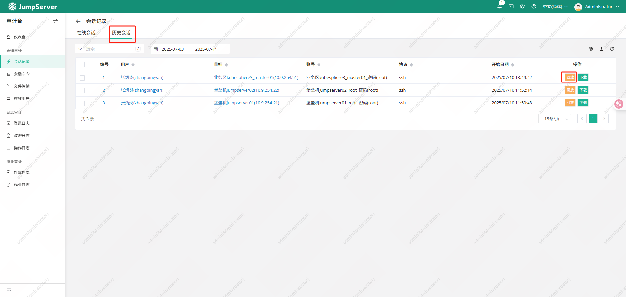Open 作业列表 in sidebar
The image size is (626, 297).
coord(33,172)
